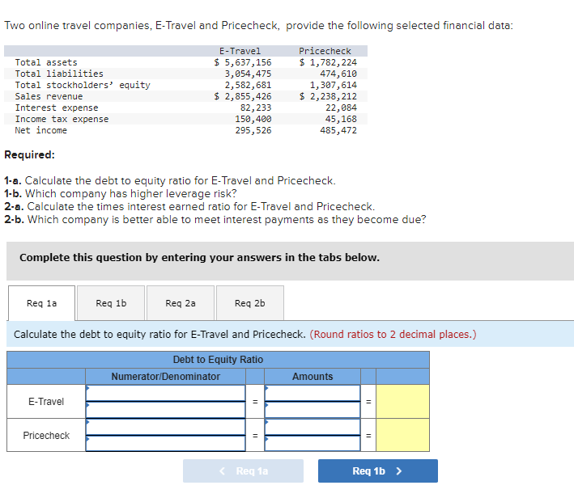The image size is (574, 498).
Task: Click Pricecheck total liabilities 474,610
Action: 338,74
